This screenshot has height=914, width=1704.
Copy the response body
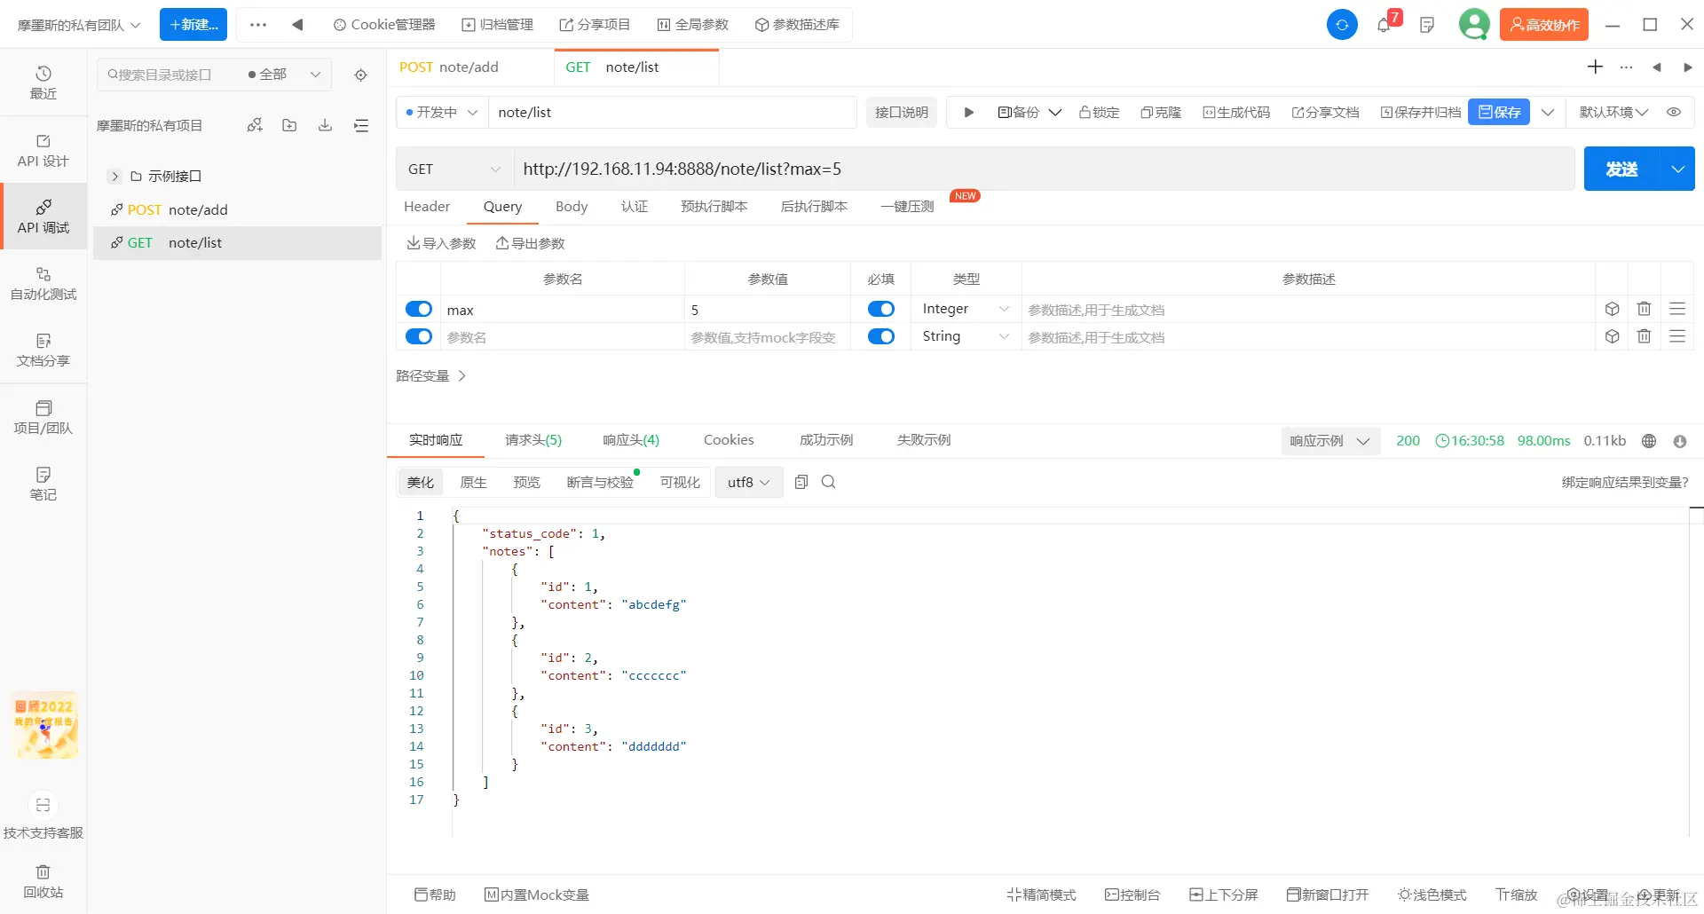[801, 482]
